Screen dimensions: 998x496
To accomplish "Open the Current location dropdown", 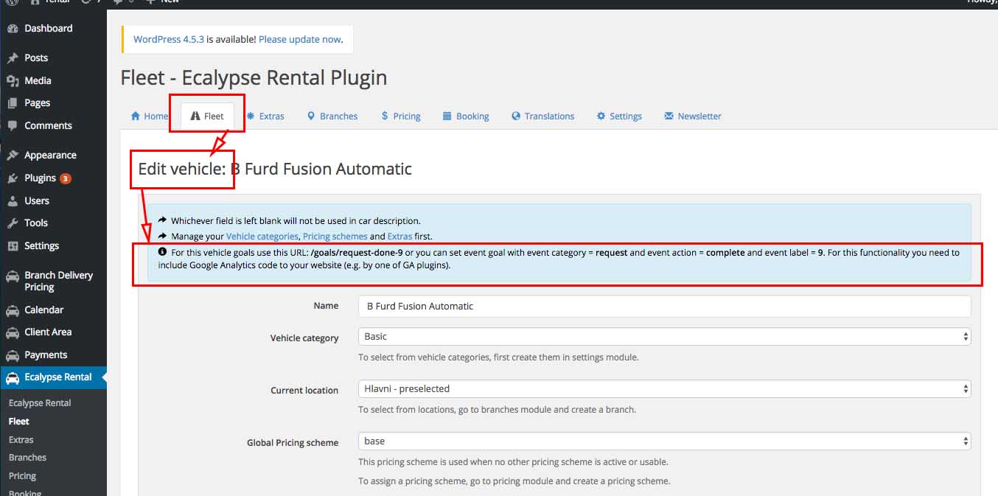I will tap(665, 388).
